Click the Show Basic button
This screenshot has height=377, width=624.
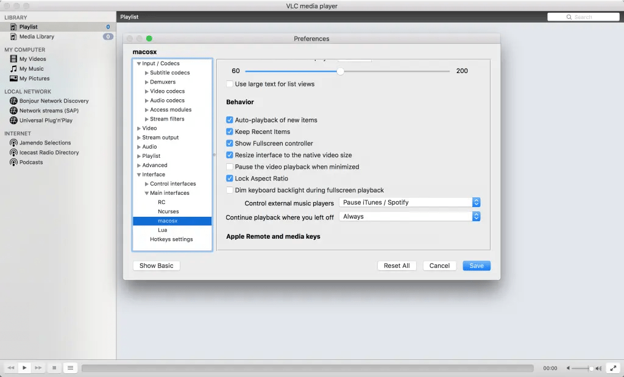(156, 265)
